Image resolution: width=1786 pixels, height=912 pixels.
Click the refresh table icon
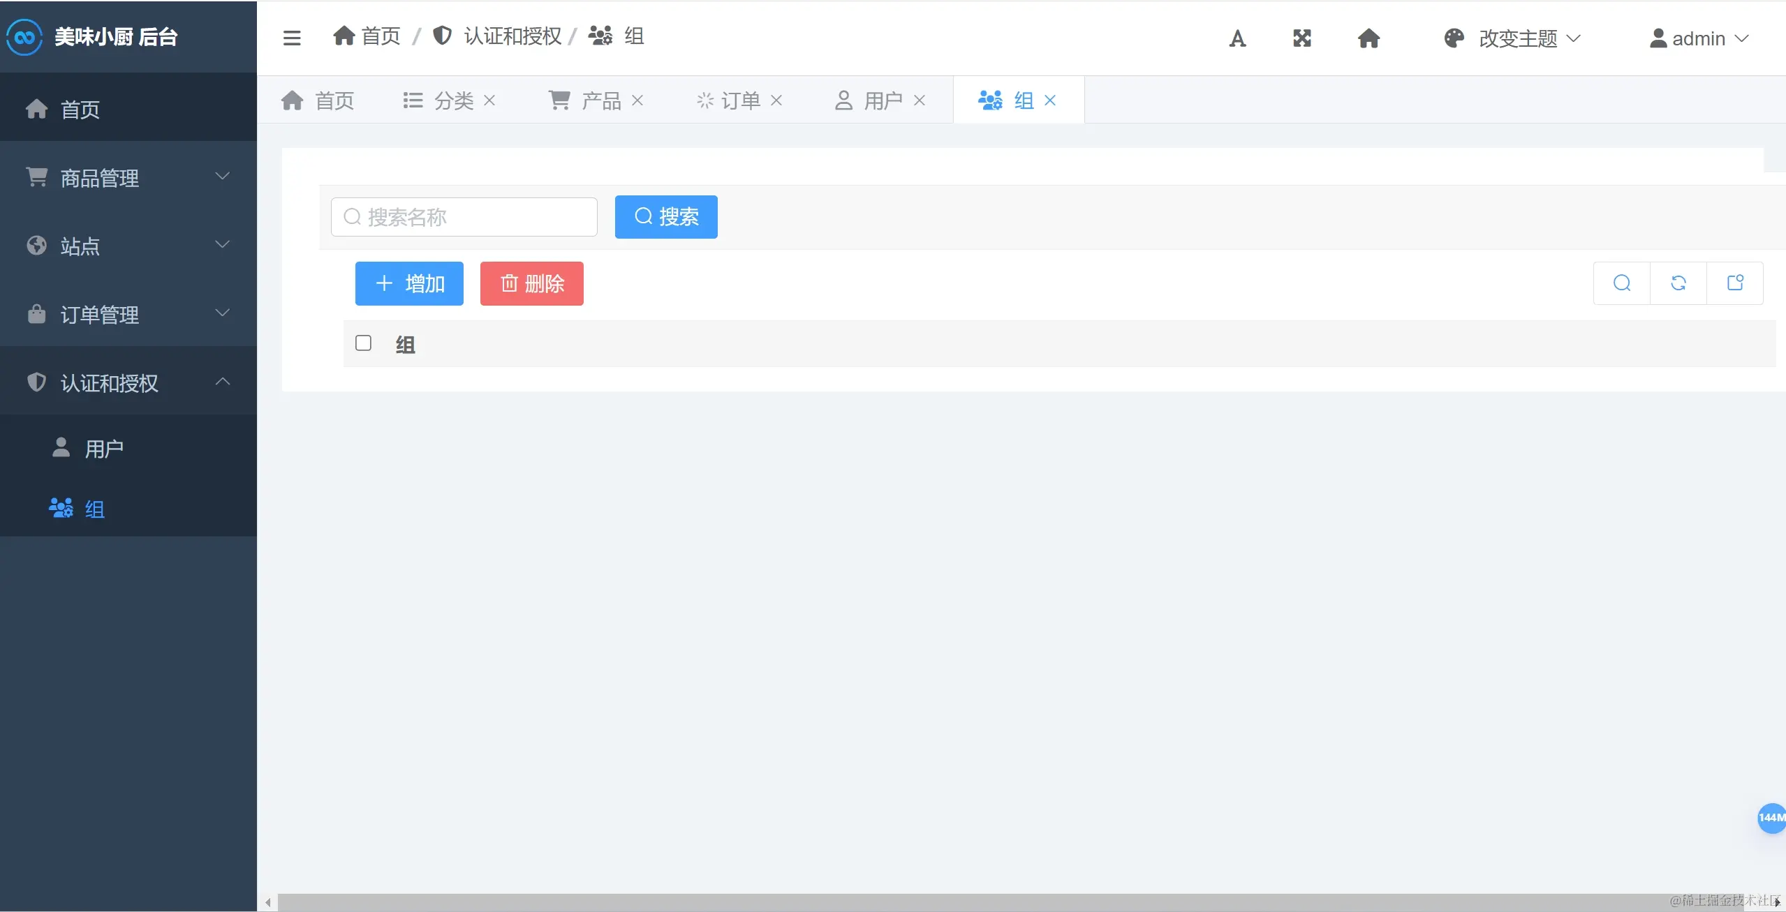coord(1678,283)
